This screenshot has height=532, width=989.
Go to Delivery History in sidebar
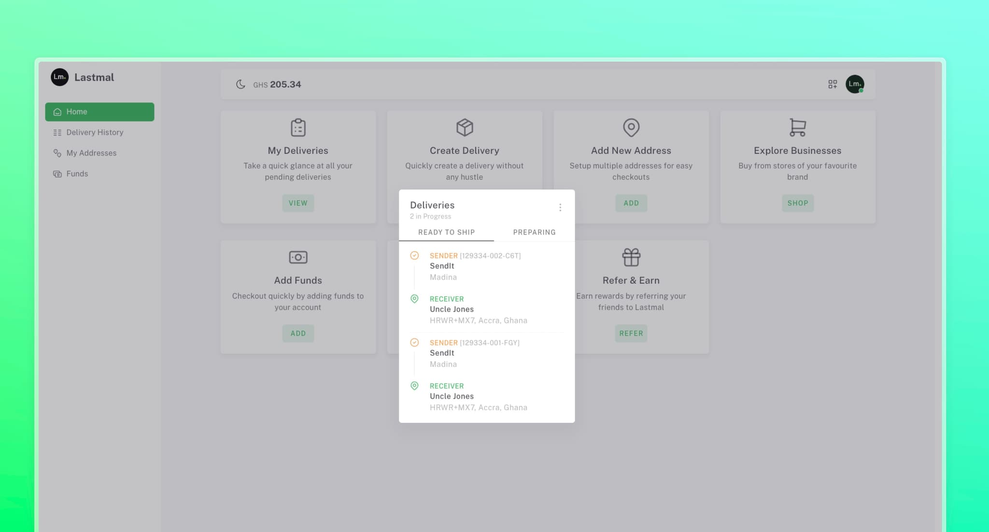click(x=95, y=132)
